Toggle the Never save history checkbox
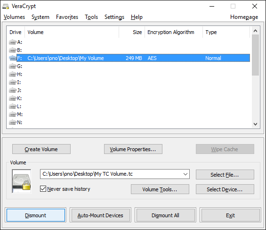The image size is (266, 230). [x=43, y=189]
